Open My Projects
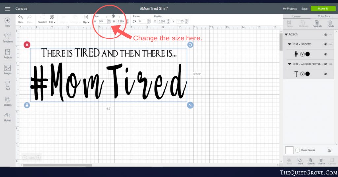The height and width of the screenshot is (177, 338). [x=290, y=9]
